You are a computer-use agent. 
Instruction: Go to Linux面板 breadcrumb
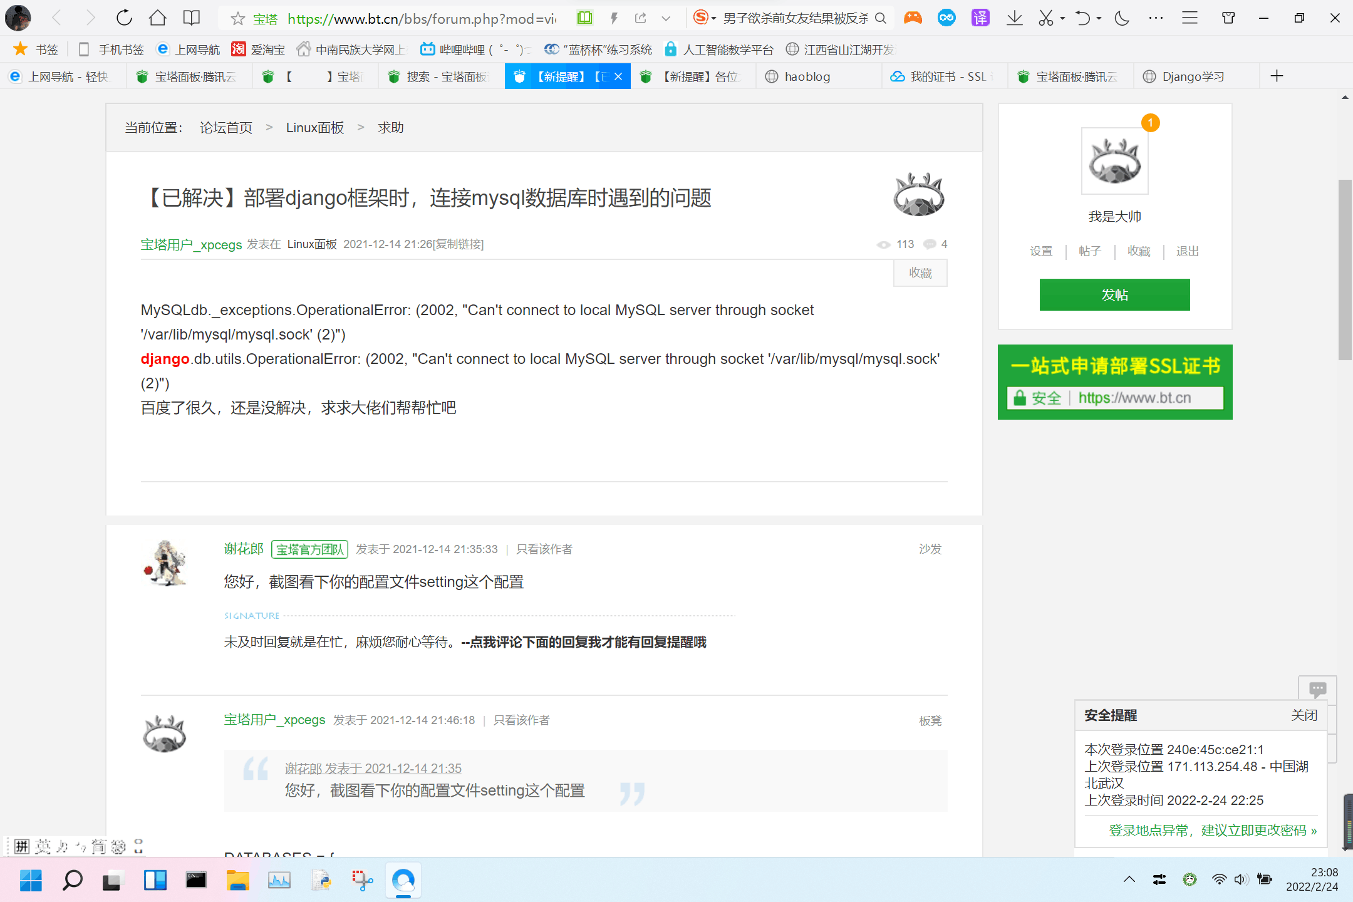315,128
